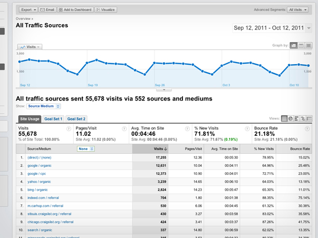The image size is (318, 238).
Task: Set graph by month
Action: (309, 45)
